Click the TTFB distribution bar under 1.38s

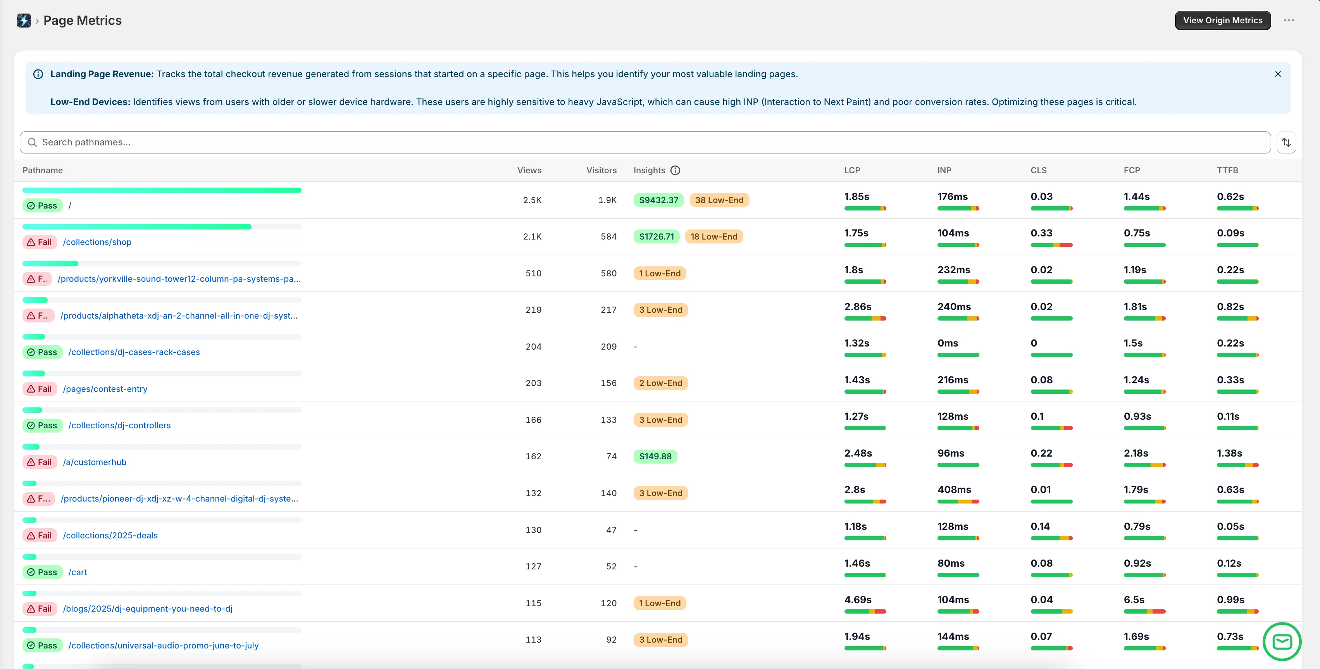[x=1238, y=465]
